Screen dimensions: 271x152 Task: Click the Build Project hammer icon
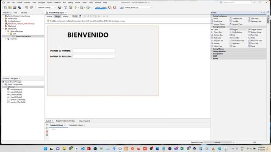coord(66,8)
